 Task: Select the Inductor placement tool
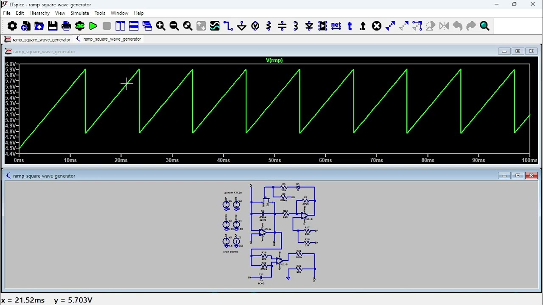tap(296, 26)
